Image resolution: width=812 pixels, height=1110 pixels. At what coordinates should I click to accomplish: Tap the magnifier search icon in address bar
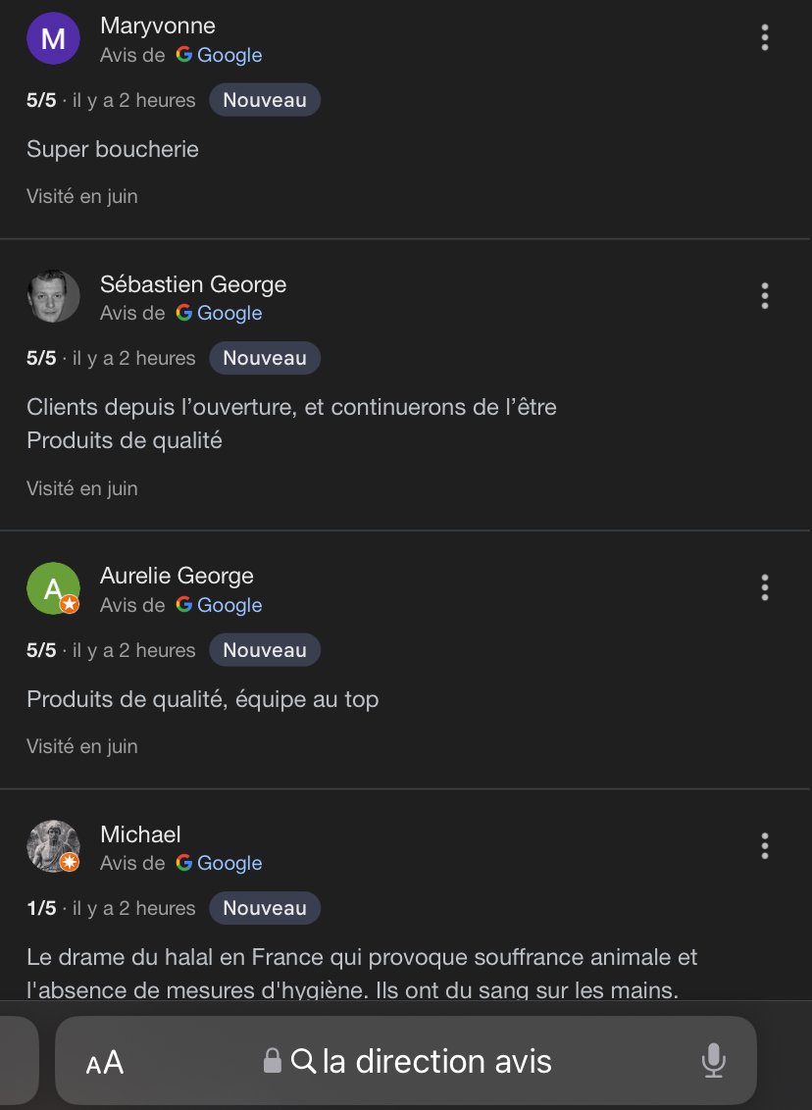click(x=304, y=1061)
